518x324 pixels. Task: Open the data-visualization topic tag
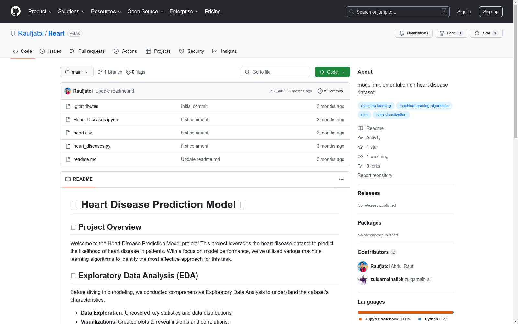(x=391, y=115)
